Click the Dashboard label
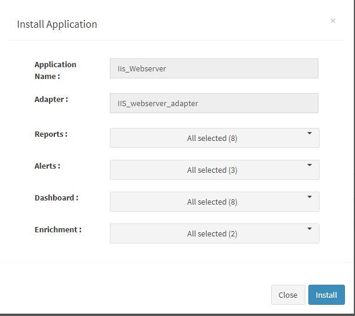This screenshot has width=355, height=316. pos(56,197)
